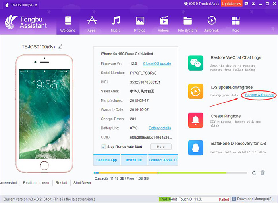Open the Music section icon
The height and width of the screenshot is (203, 278).
click(116, 21)
